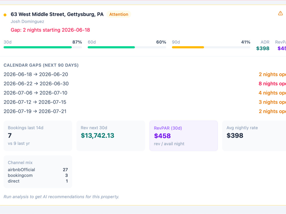Click the ADR $398 value

(x=263, y=49)
